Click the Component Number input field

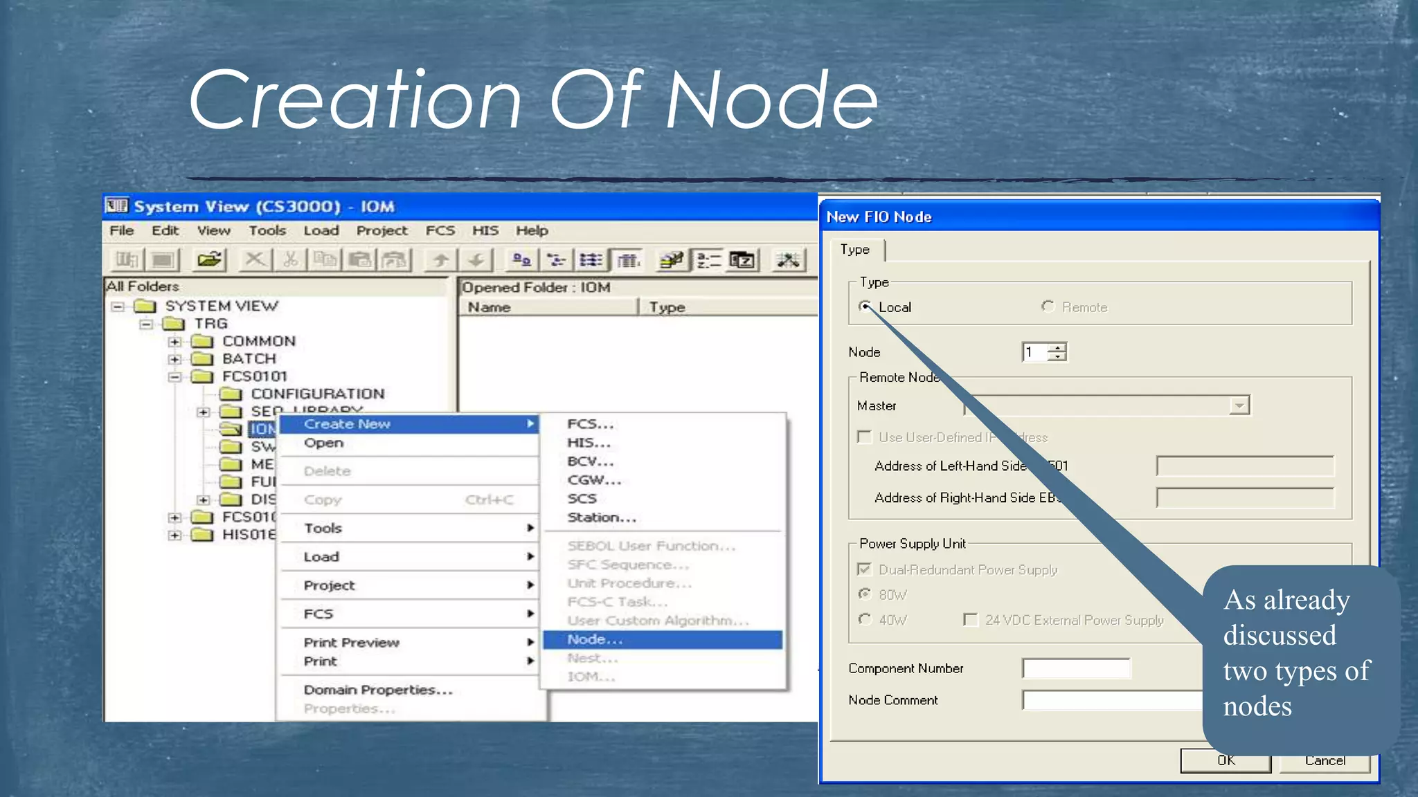point(1076,668)
